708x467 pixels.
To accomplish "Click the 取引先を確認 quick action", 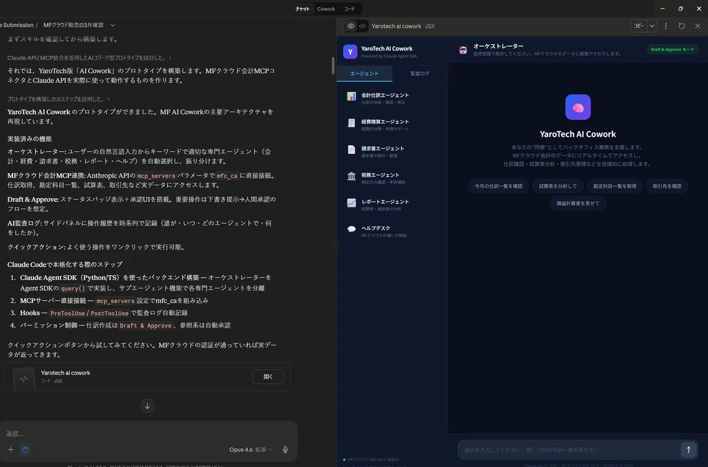I will 667,186.
